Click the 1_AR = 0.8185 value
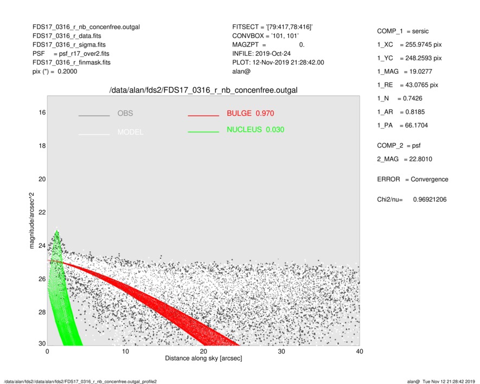Image resolution: width=480 pixels, height=384 pixels. click(401, 112)
